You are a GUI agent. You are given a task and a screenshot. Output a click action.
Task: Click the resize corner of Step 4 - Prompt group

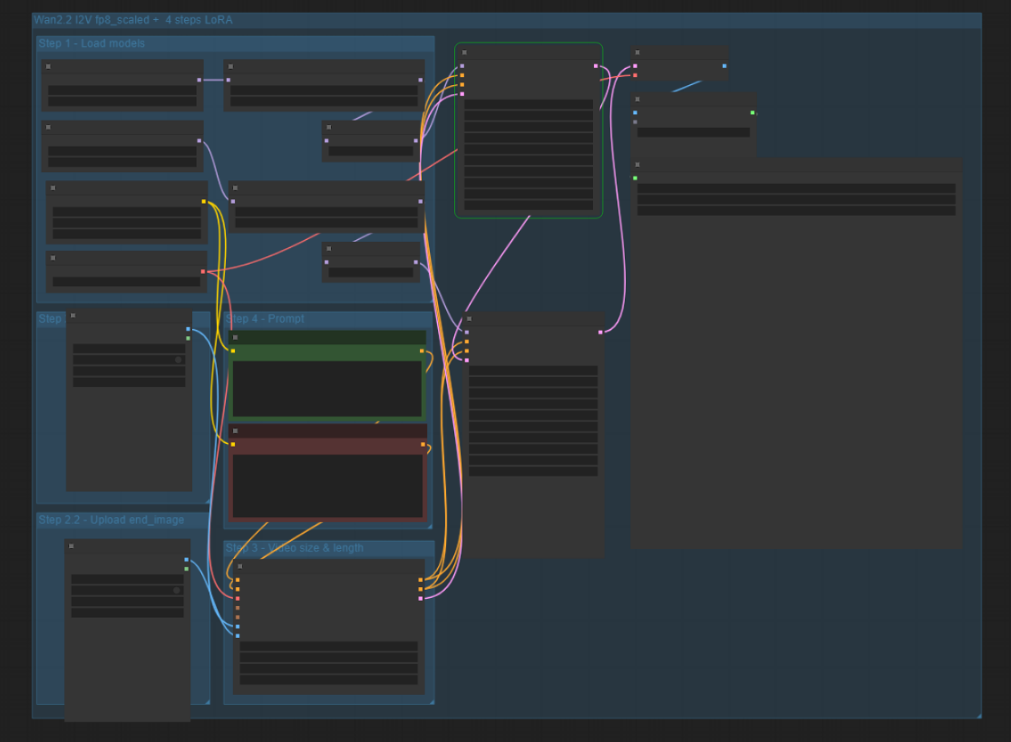(x=430, y=526)
